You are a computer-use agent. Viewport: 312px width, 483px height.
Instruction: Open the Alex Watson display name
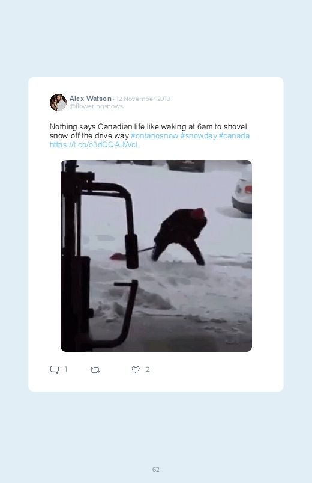tap(91, 99)
